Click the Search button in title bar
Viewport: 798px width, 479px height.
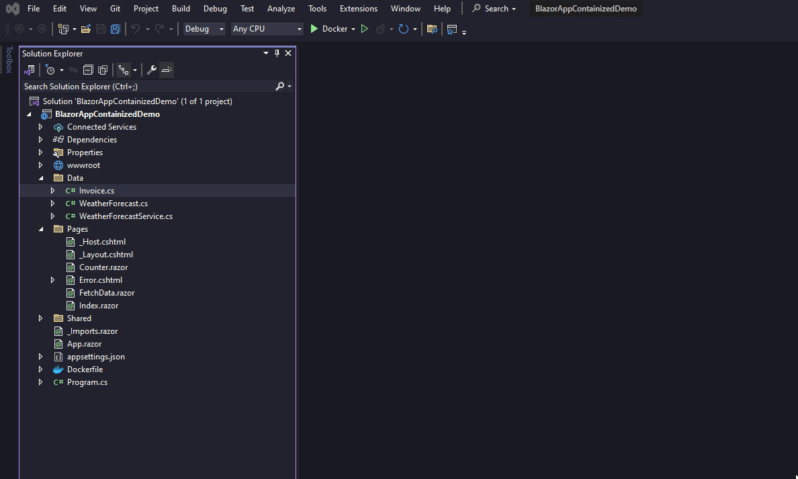(x=494, y=9)
